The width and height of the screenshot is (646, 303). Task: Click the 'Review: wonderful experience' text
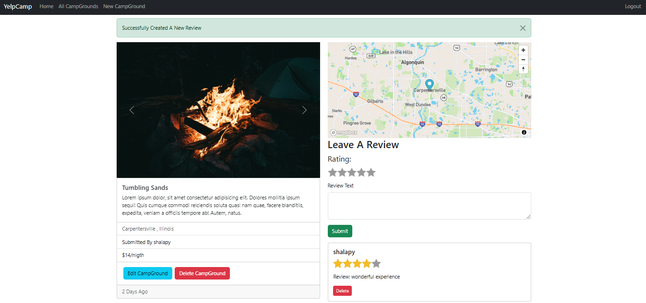[x=366, y=277]
